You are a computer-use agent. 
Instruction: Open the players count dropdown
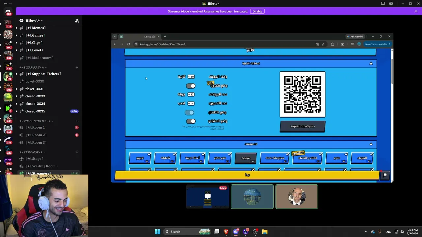(x=191, y=103)
